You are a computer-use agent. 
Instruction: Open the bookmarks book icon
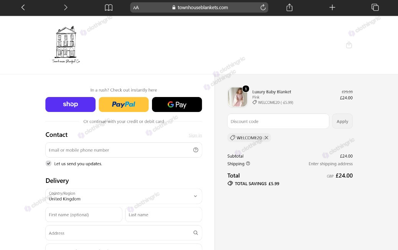109,7
